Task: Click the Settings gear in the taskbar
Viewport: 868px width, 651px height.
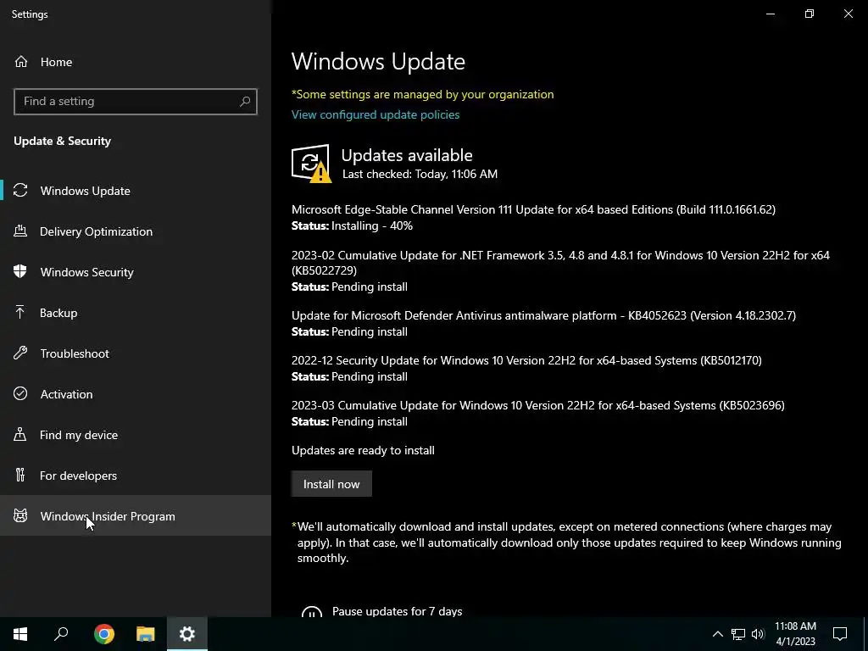Action: point(187,634)
